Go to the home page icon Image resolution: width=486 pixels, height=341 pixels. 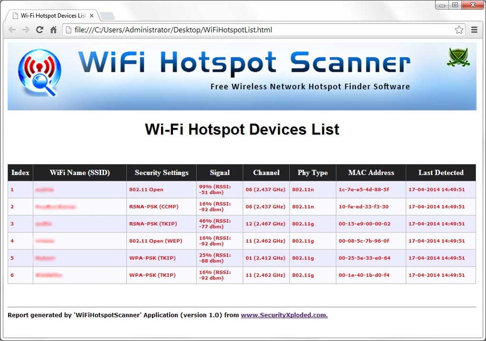pos(53,30)
